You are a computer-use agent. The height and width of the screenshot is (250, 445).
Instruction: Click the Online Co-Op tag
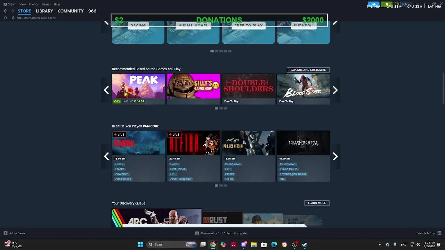289,169
